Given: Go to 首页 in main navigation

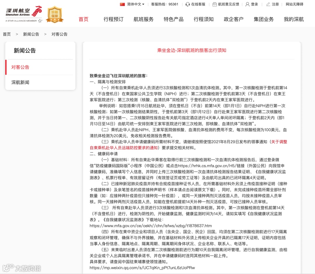Looking at the screenshot, I should [x=83, y=19].
